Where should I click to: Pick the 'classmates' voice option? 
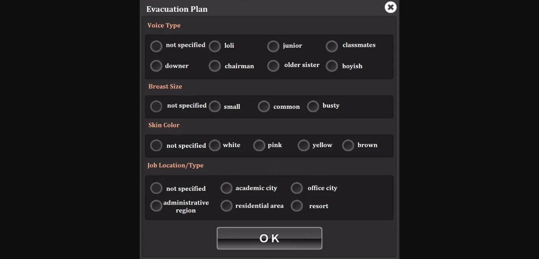point(332,46)
